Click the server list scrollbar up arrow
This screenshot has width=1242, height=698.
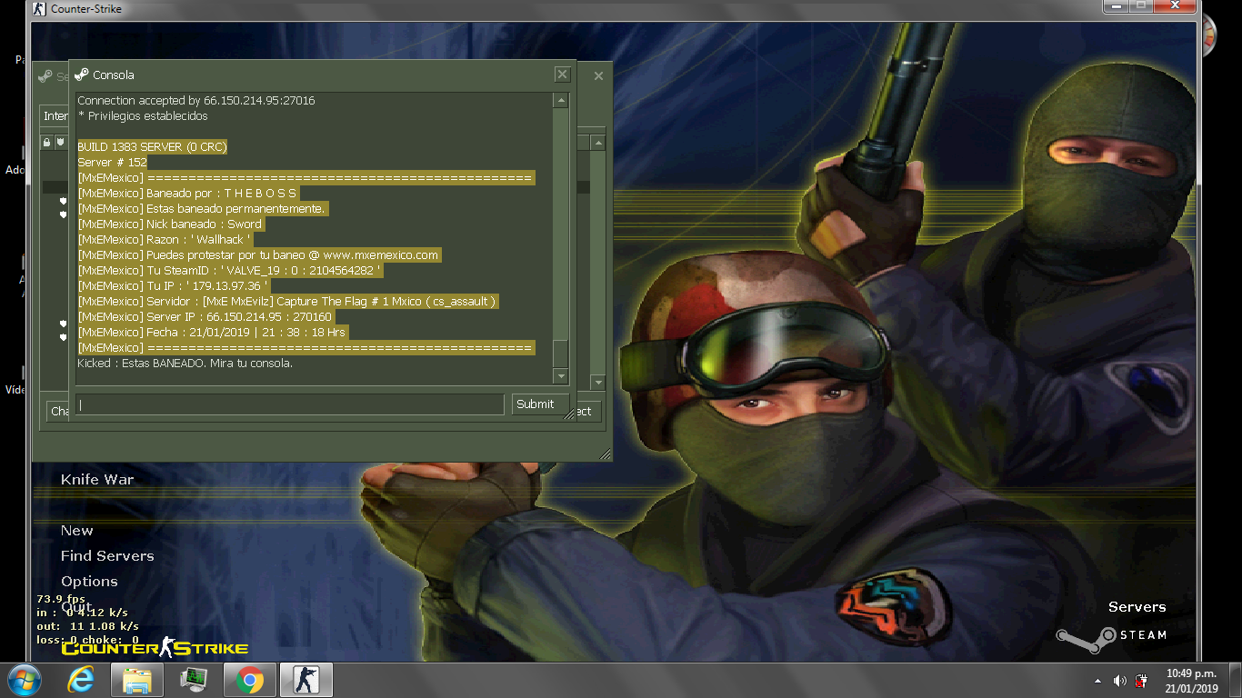coord(598,143)
